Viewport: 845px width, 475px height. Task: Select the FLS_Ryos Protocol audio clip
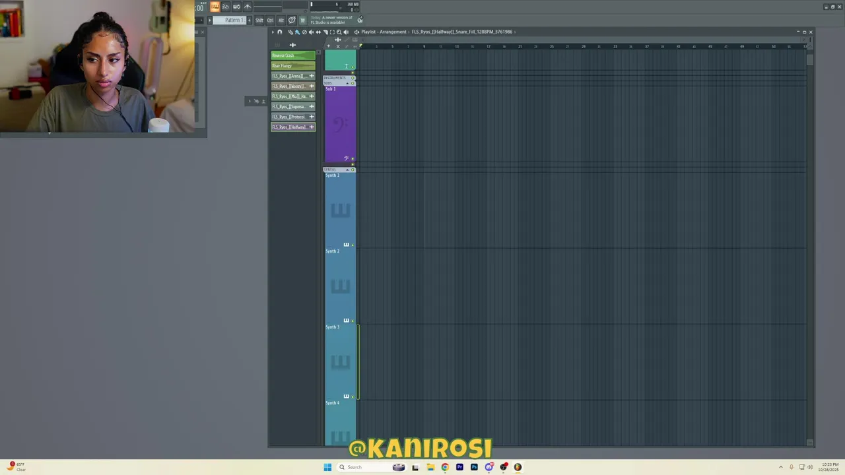coord(292,117)
